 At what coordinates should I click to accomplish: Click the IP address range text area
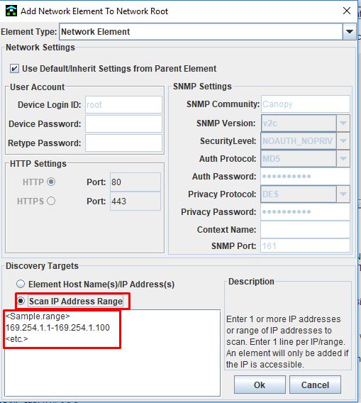click(x=112, y=353)
